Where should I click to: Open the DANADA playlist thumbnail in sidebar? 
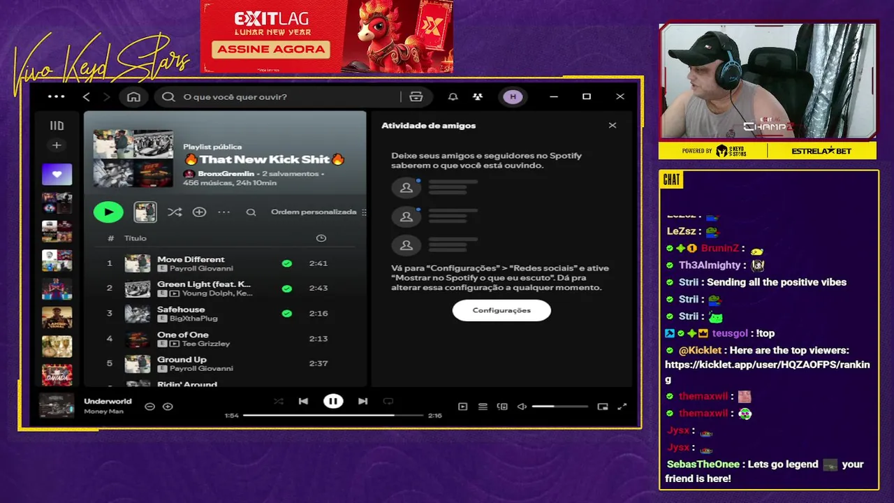pos(57,374)
